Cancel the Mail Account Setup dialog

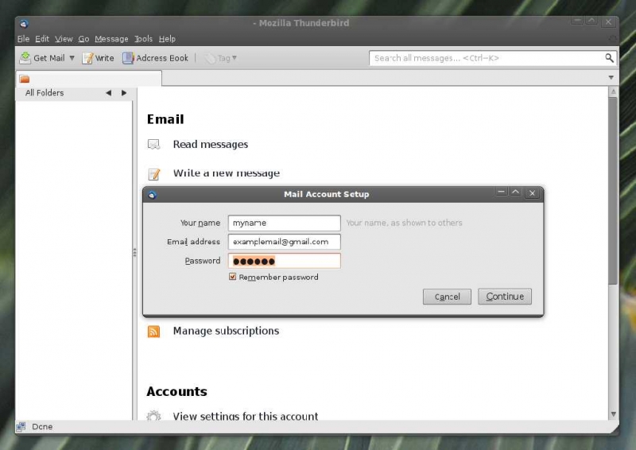tap(447, 297)
